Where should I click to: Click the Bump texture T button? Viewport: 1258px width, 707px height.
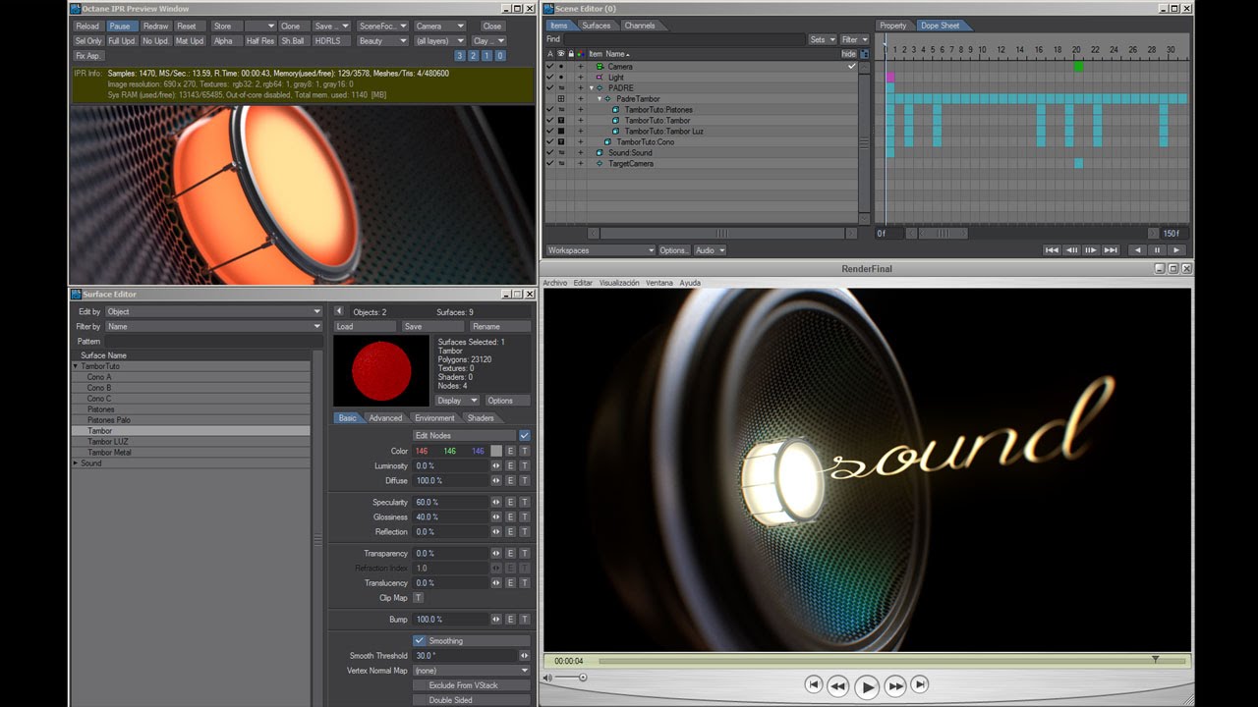[524, 620]
